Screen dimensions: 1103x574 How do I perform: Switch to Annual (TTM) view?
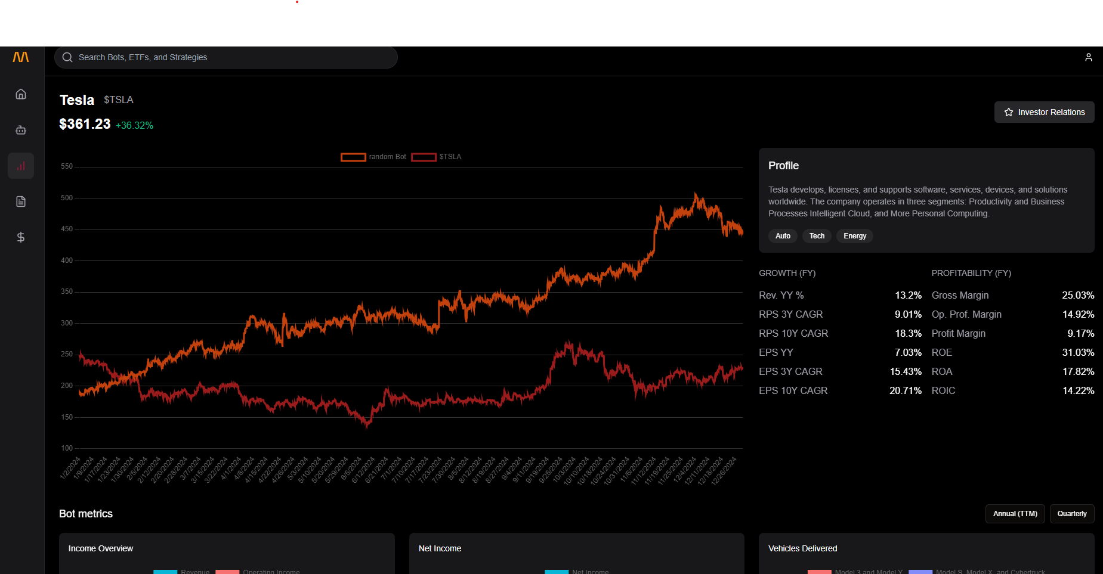(x=1015, y=514)
